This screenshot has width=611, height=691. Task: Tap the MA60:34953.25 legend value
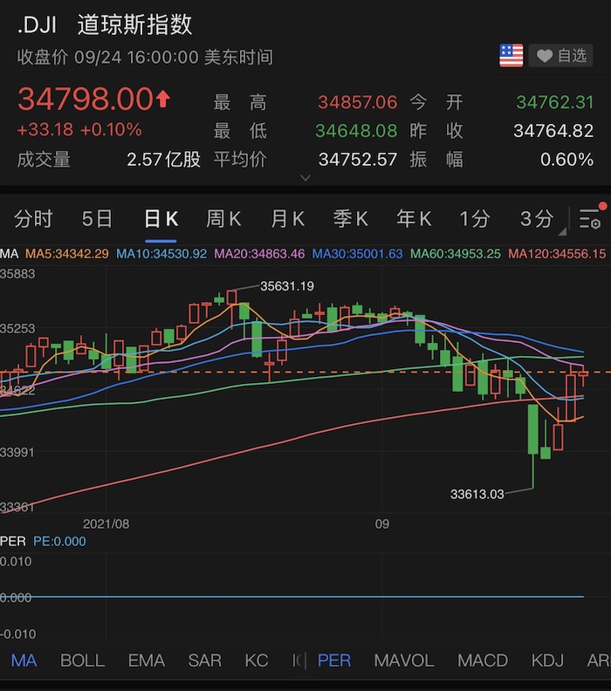coord(456,254)
